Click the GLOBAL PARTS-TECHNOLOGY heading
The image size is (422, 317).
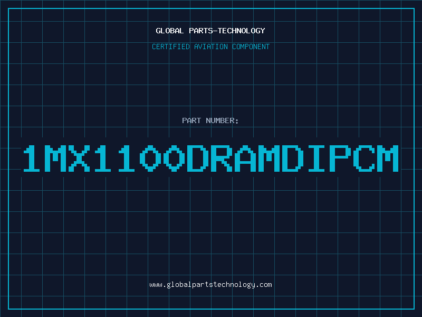(210, 31)
